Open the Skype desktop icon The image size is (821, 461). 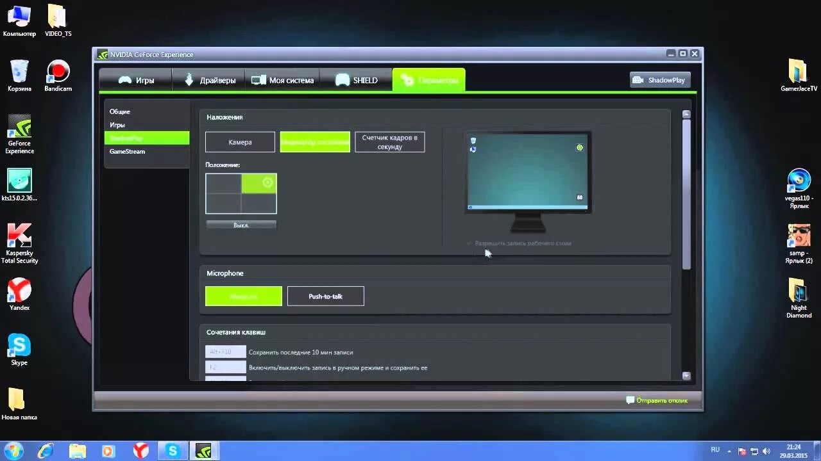click(x=19, y=349)
